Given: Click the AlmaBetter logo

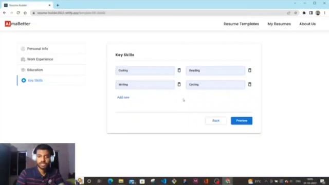Looking at the screenshot, I should pyautogui.click(x=17, y=24).
